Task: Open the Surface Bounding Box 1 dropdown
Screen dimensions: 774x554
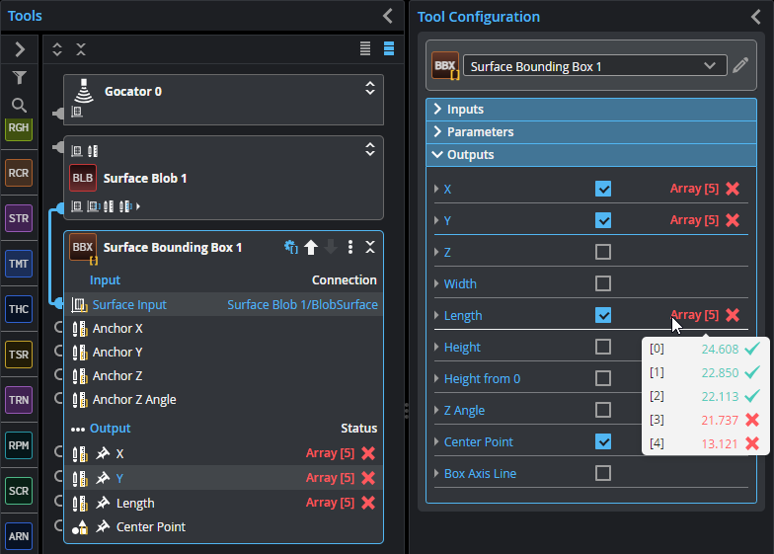Action: [709, 66]
